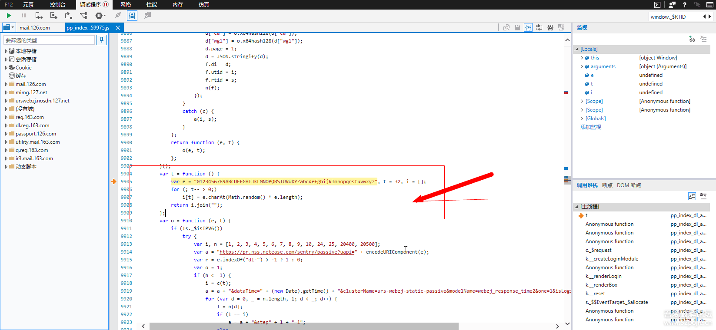Click the source maps toggle icon
The image size is (716, 330).
pos(561,27)
